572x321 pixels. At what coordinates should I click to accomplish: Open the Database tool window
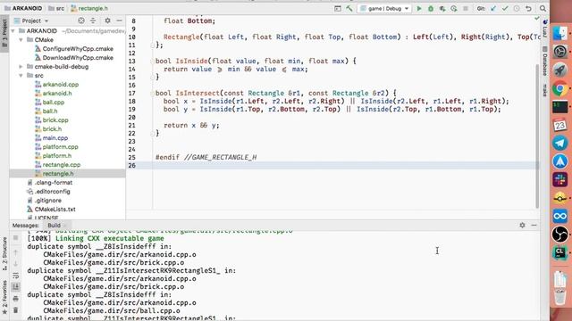pos(544,62)
